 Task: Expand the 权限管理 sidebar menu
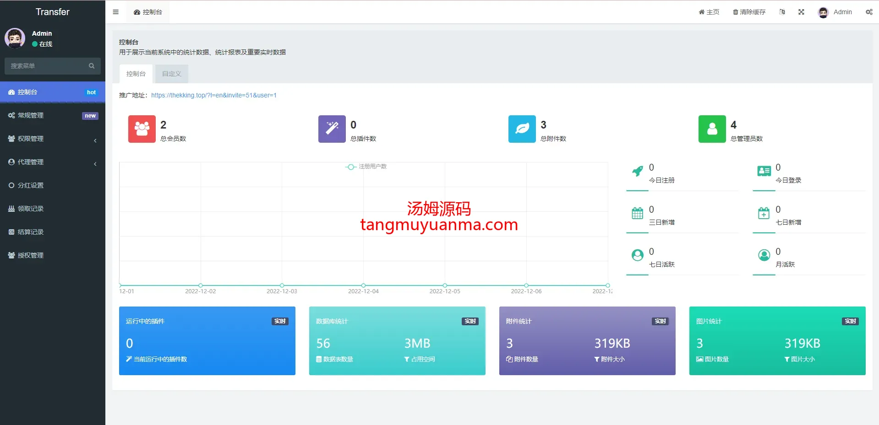(x=53, y=139)
